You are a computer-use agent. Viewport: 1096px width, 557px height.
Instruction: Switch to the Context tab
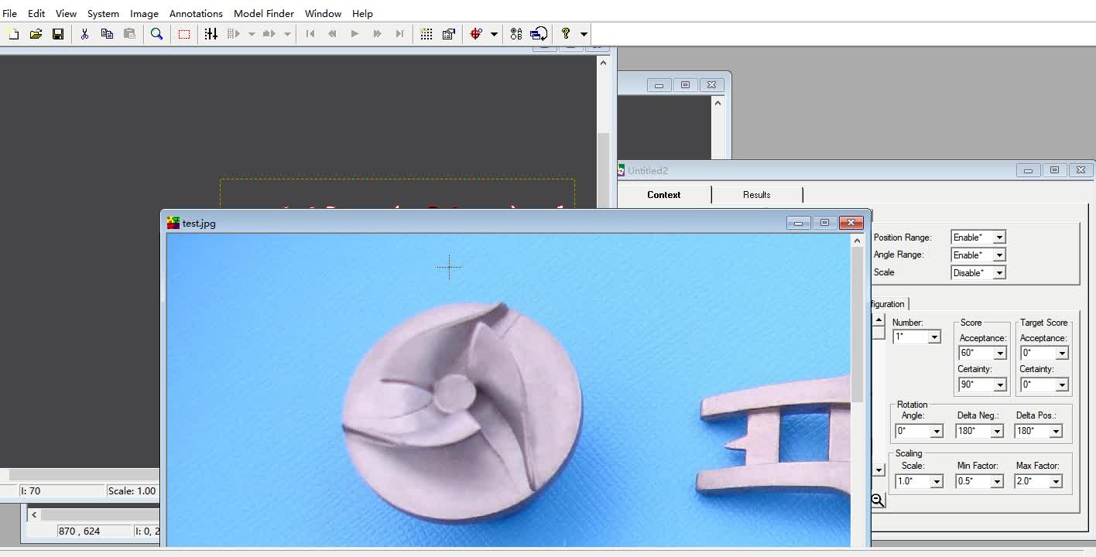click(663, 195)
